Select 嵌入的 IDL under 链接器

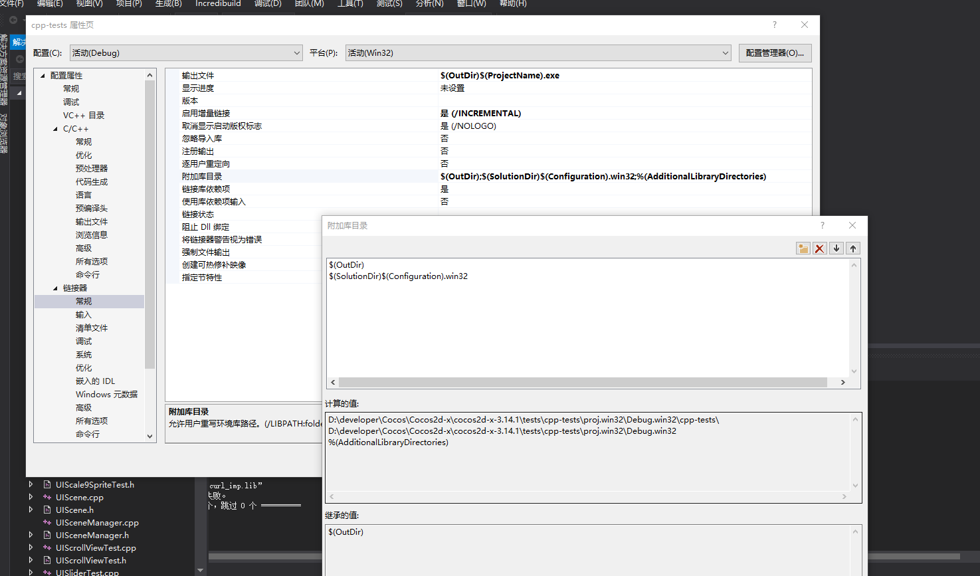click(x=96, y=381)
